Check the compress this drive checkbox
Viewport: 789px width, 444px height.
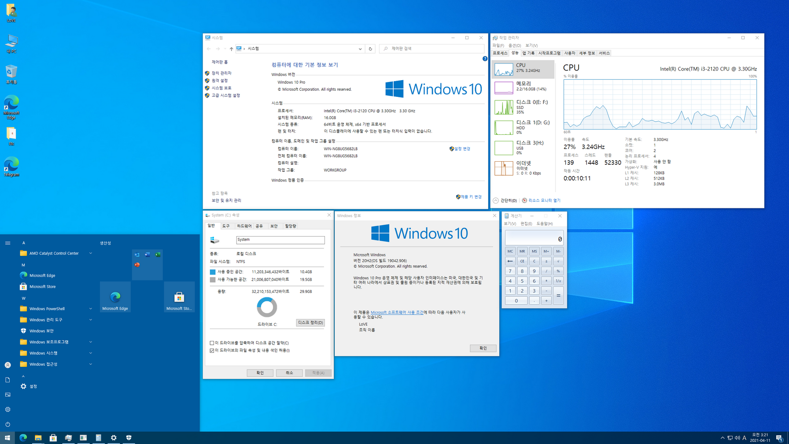(212, 343)
